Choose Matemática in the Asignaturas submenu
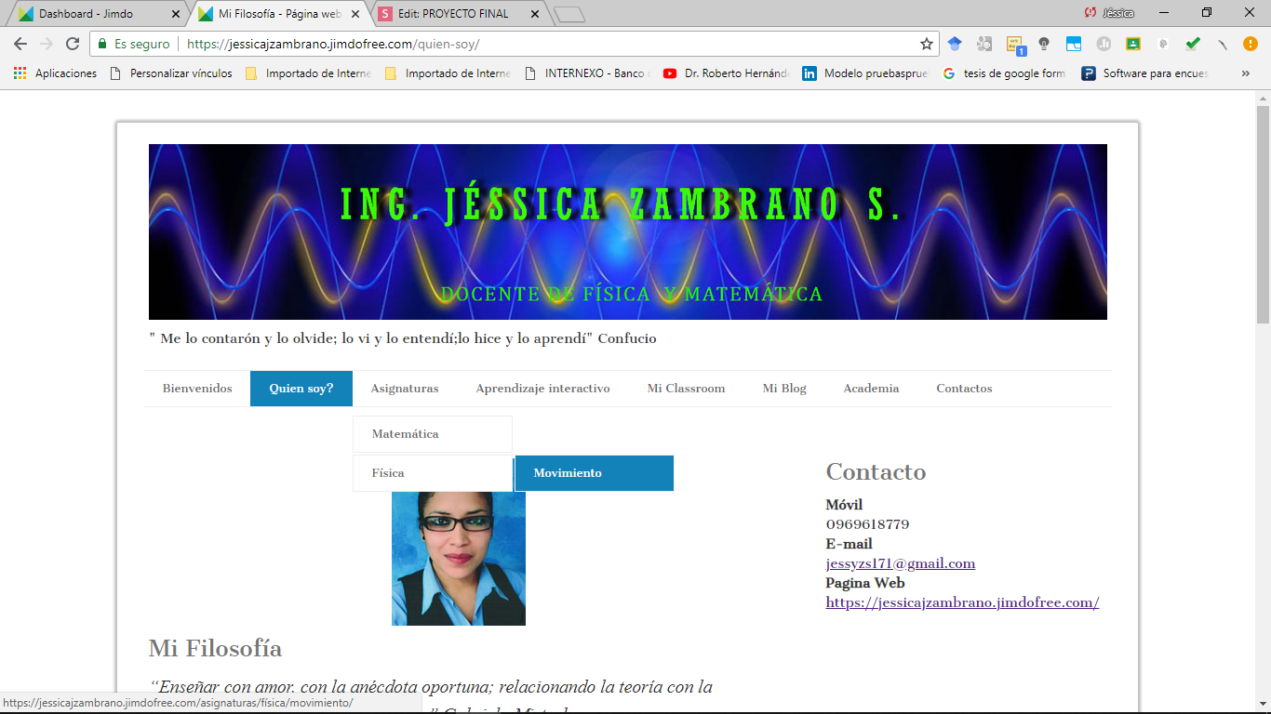1271x714 pixels. click(x=433, y=434)
